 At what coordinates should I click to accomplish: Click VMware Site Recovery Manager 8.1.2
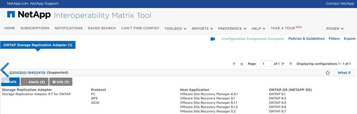click(209, 107)
